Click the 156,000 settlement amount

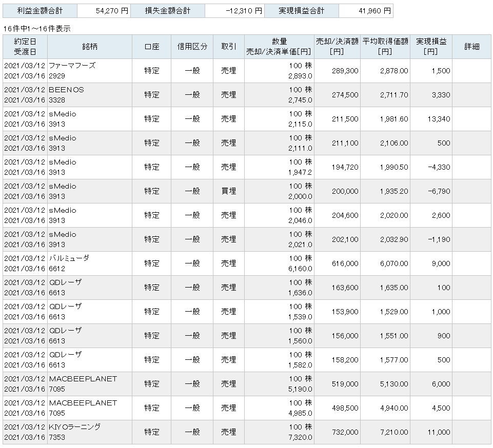click(345, 336)
